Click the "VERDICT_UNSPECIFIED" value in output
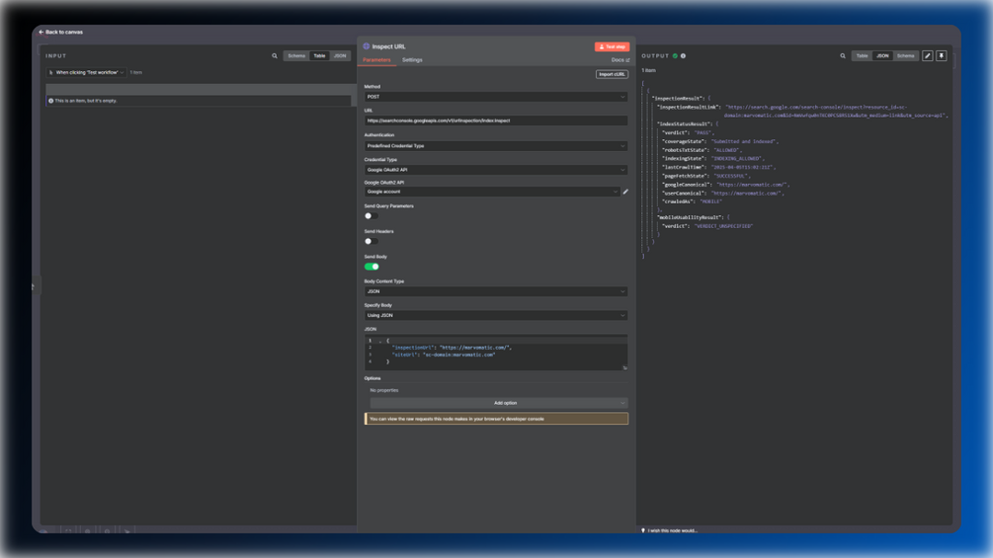The width and height of the screenshot is (993, 558). [x=723, y=226]
